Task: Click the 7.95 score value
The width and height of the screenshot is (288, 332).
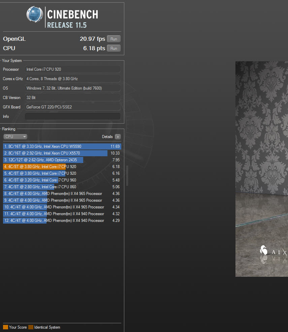Action: [116, 160]
